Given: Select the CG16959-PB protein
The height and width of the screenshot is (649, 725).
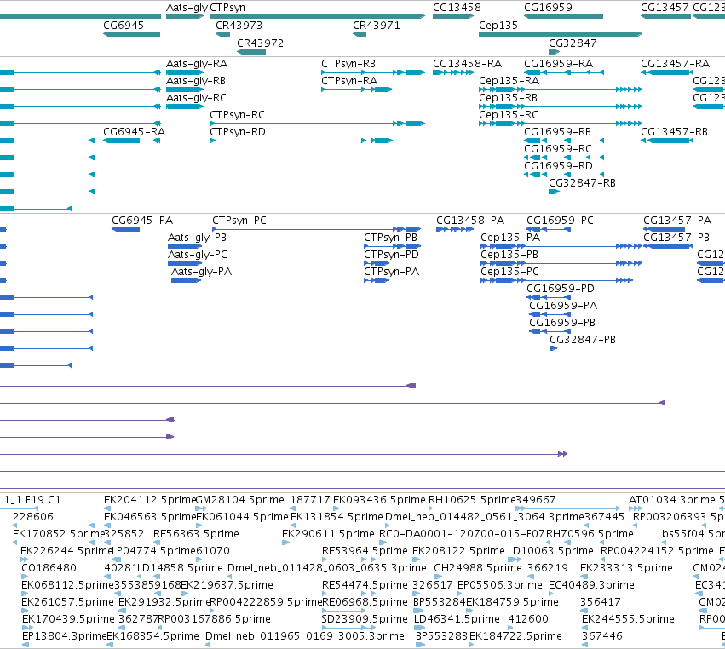Looking at the screenshot, I should point(550,332).
